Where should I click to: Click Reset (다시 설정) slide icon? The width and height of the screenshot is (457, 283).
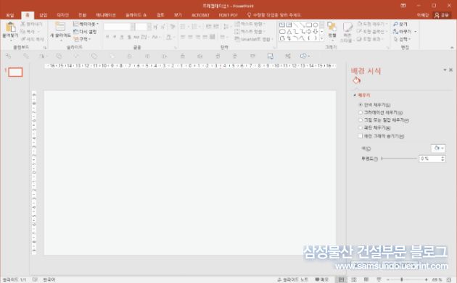click(x=75, y=31)
